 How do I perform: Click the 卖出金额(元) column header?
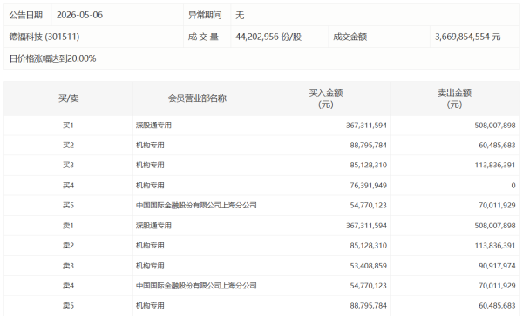[455, 98]
